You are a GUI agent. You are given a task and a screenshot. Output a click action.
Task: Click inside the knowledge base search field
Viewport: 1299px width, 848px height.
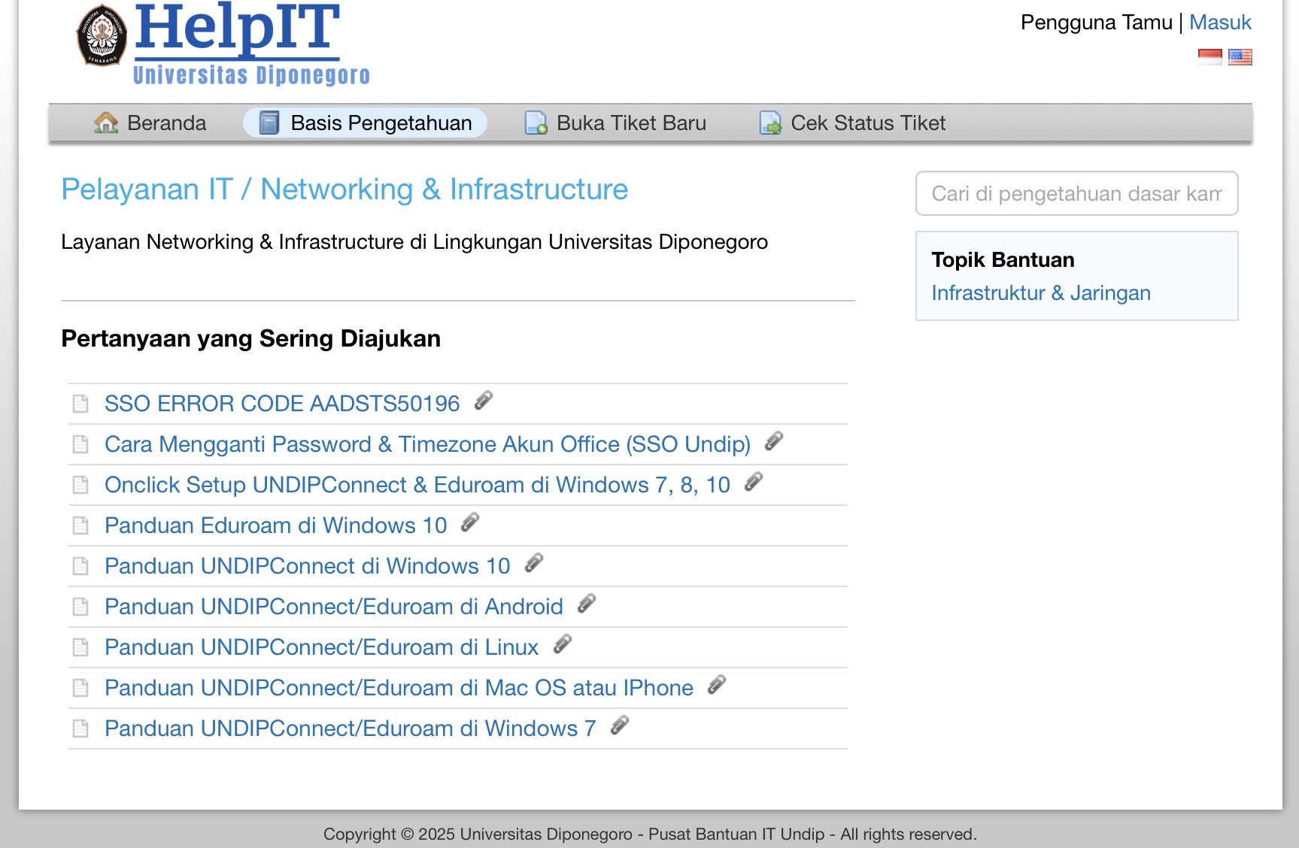pyautogui.click(x=1076, y=193)
